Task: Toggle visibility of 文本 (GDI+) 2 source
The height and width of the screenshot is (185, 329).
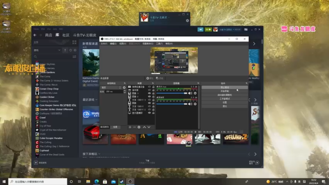Action: (149, 109)
